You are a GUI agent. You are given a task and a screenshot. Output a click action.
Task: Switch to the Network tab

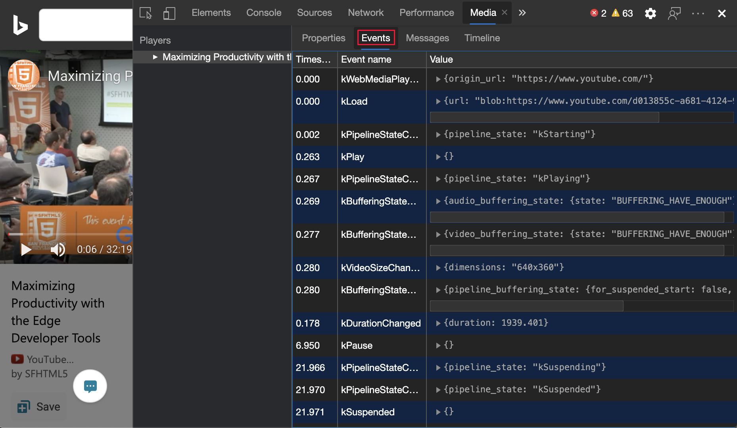click(x=365, y=13)
